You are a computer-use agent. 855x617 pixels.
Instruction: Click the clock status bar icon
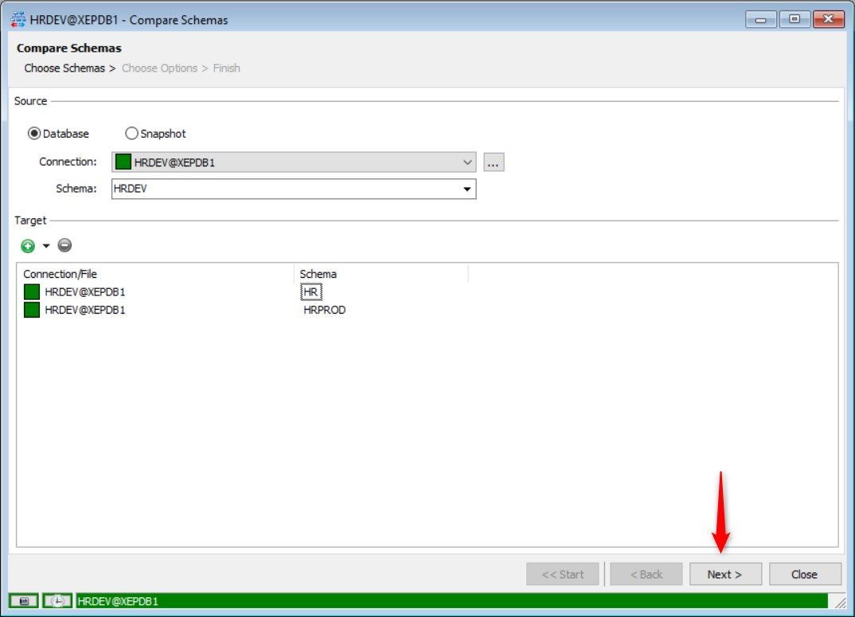click(x=57, y=600)
